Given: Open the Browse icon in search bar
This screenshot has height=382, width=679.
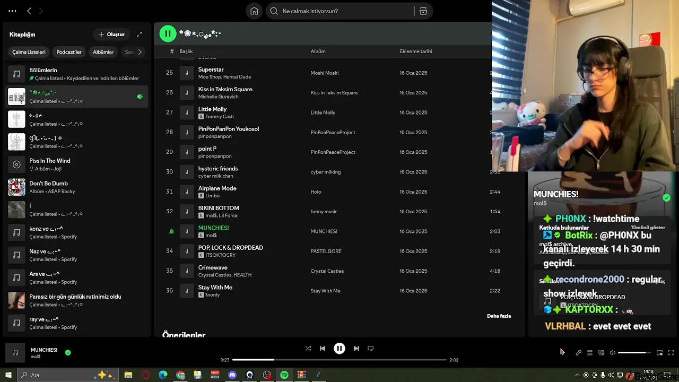Looking at the screenshot, I should (423, 11).
